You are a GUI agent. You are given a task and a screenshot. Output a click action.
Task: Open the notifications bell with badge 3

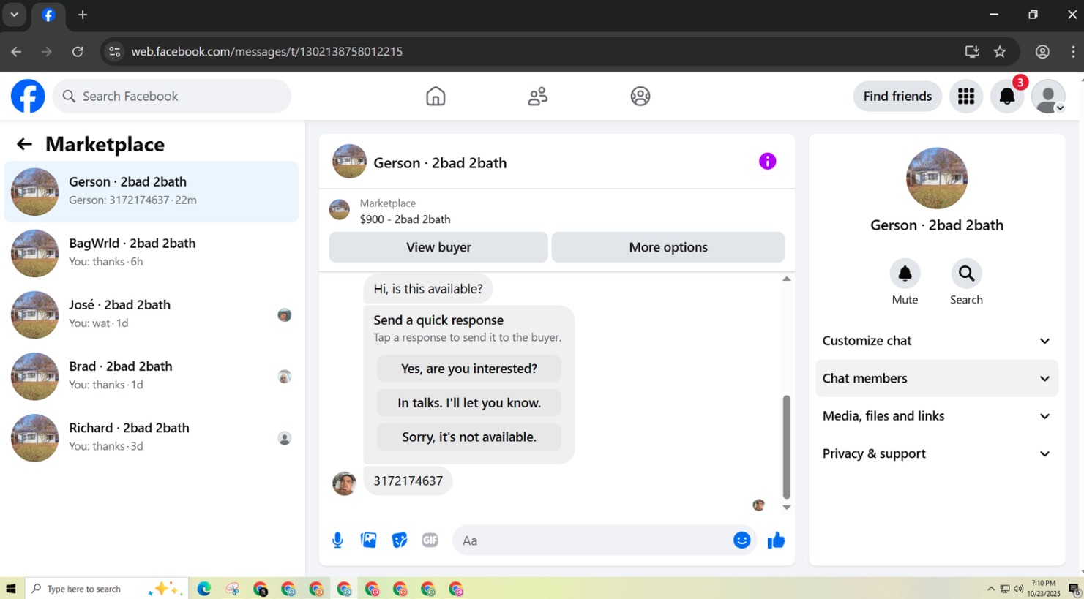pyautogui.click(x=1007, y=96)
